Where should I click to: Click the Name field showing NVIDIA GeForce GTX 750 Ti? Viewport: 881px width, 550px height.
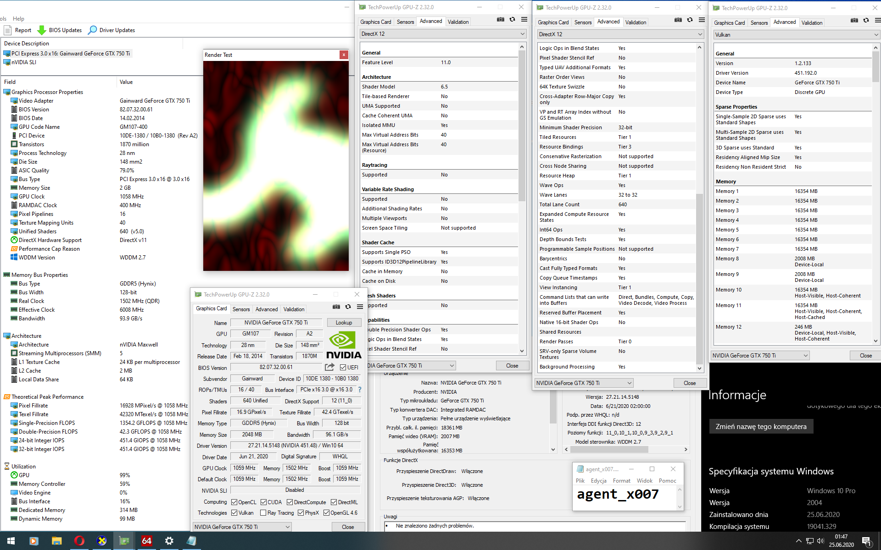[x=276, y=323]
